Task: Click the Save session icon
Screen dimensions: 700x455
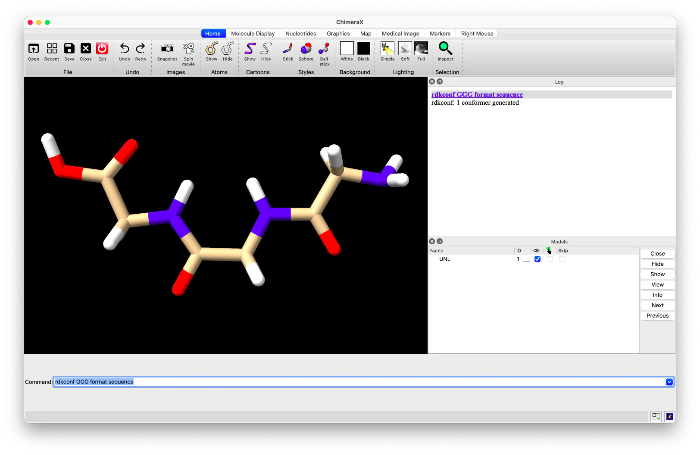Action: 69,48
